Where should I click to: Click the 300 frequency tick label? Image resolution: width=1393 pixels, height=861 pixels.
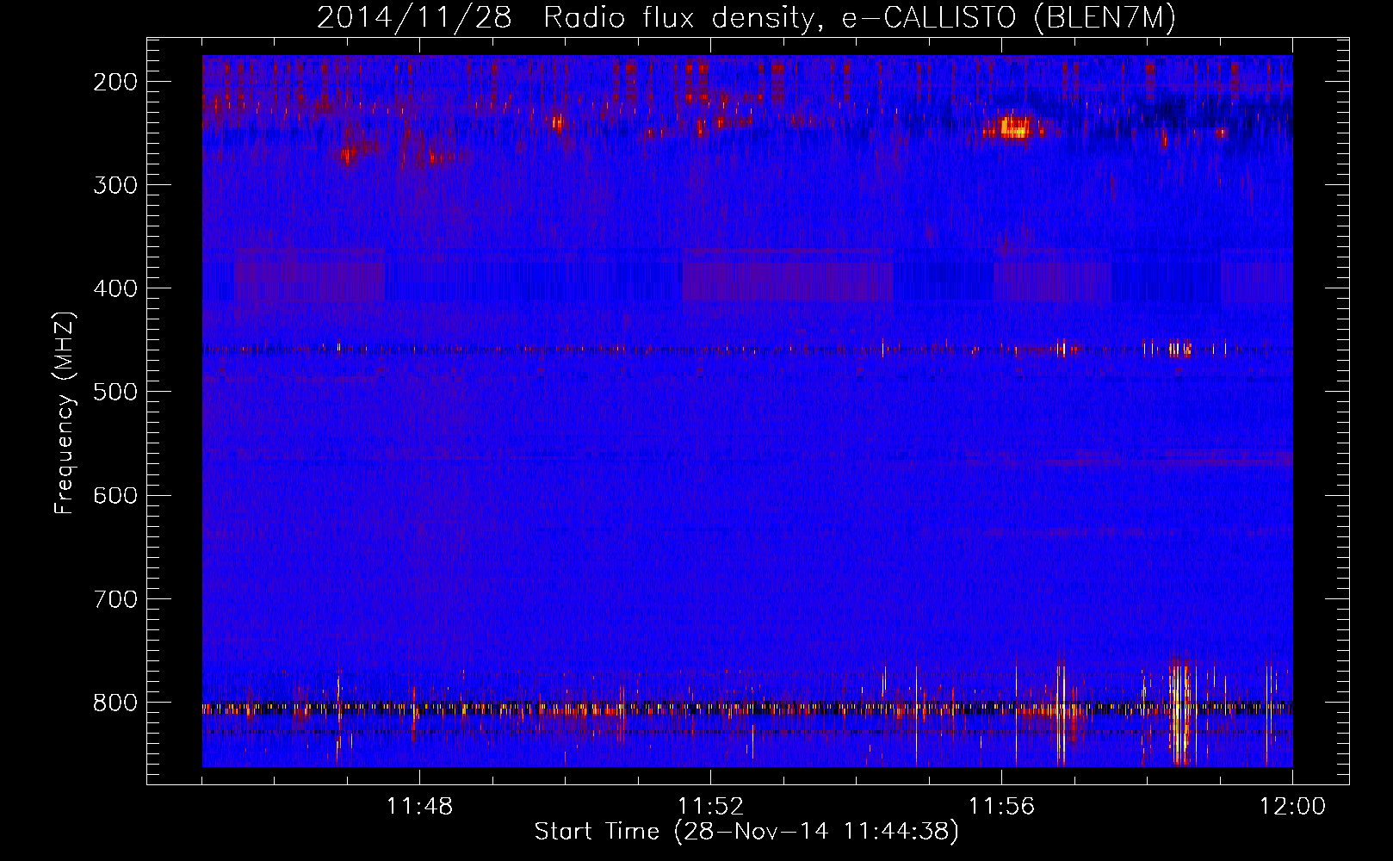pos(115,185)
